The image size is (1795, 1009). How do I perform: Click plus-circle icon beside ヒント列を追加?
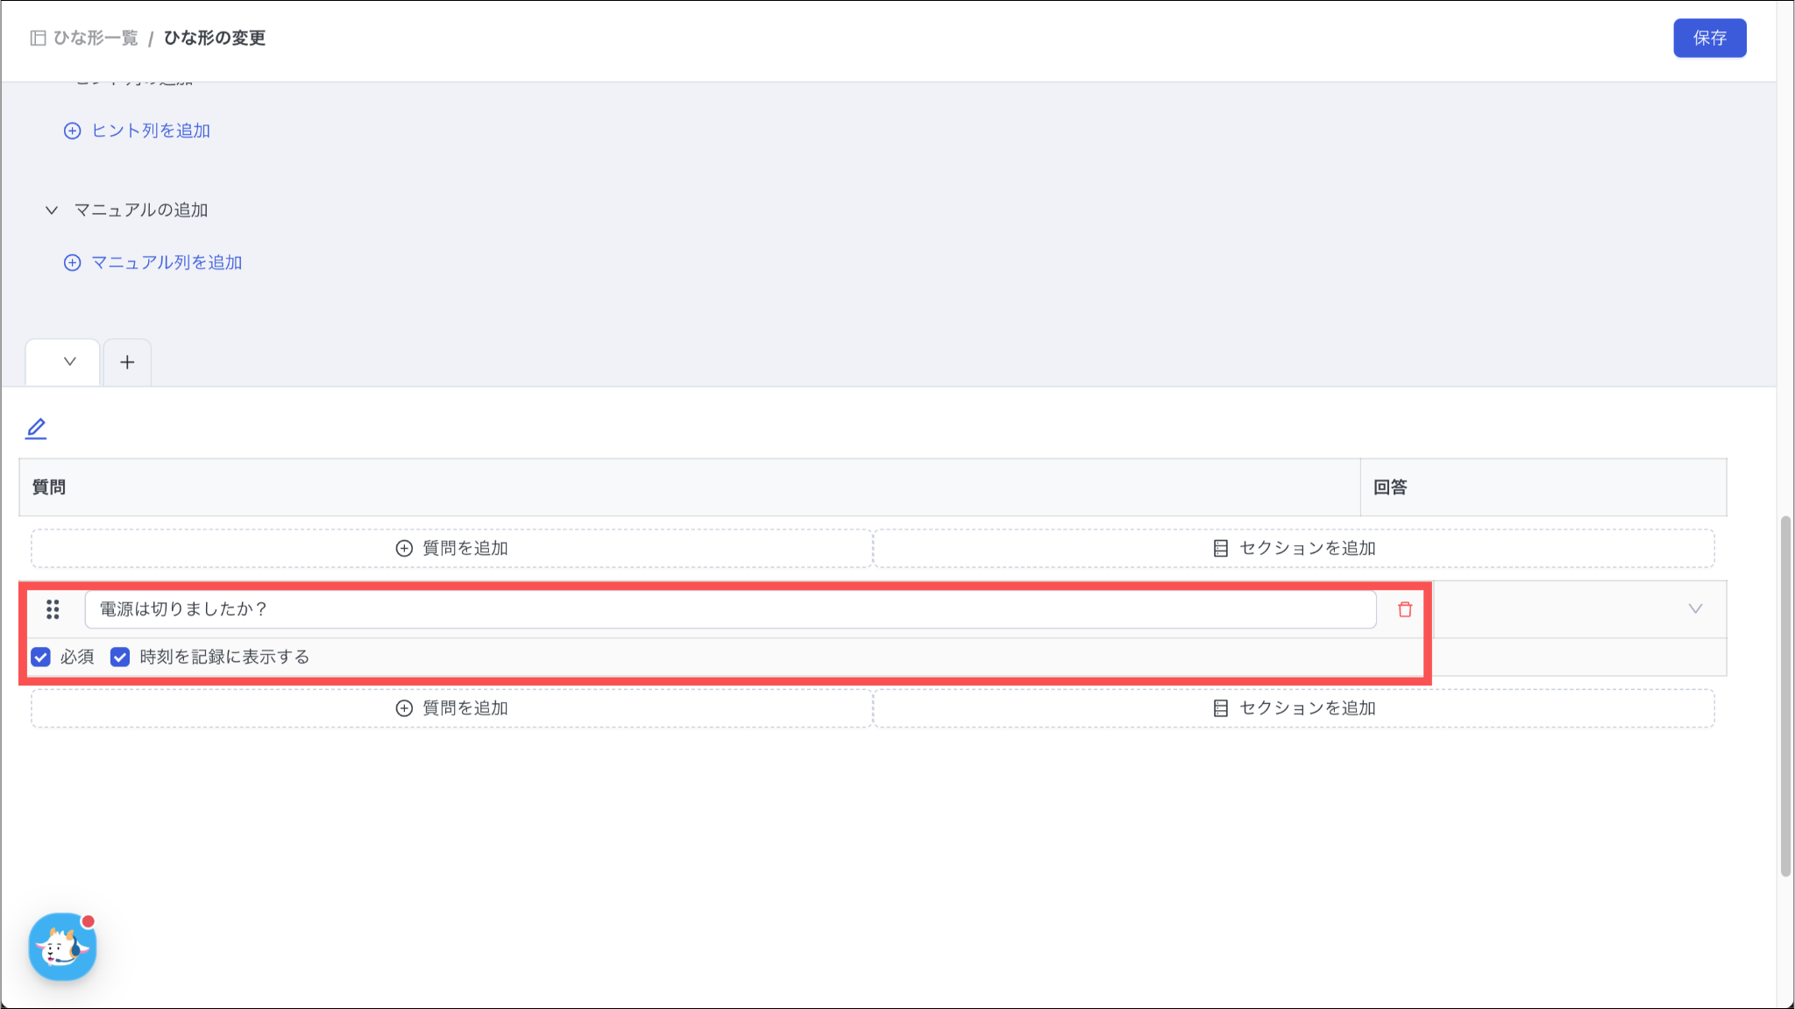tap(73, 131)
